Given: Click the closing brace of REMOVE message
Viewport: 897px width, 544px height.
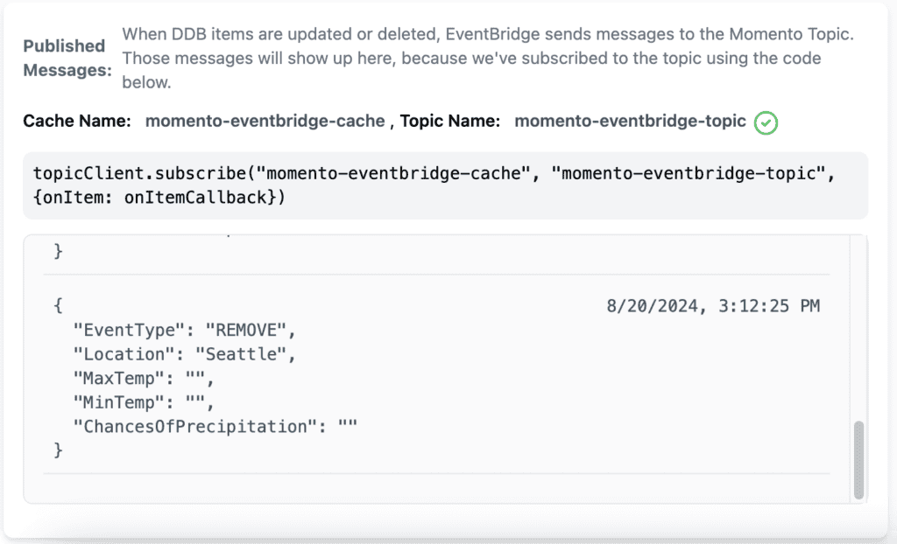Looking at the screenshot, I should tap(58, 450).
